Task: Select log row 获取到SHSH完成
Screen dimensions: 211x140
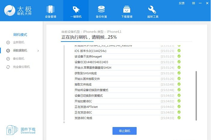Action: point(127,73)
